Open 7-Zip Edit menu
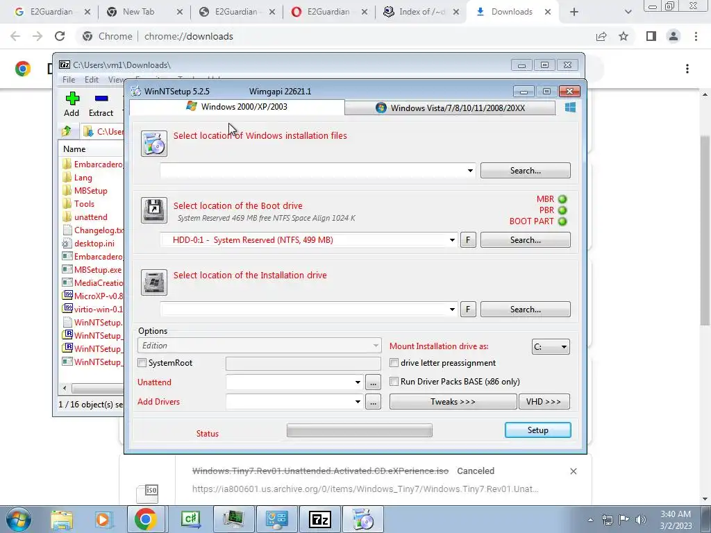Screen dimensions: 711x533 [x=91, y=80]
